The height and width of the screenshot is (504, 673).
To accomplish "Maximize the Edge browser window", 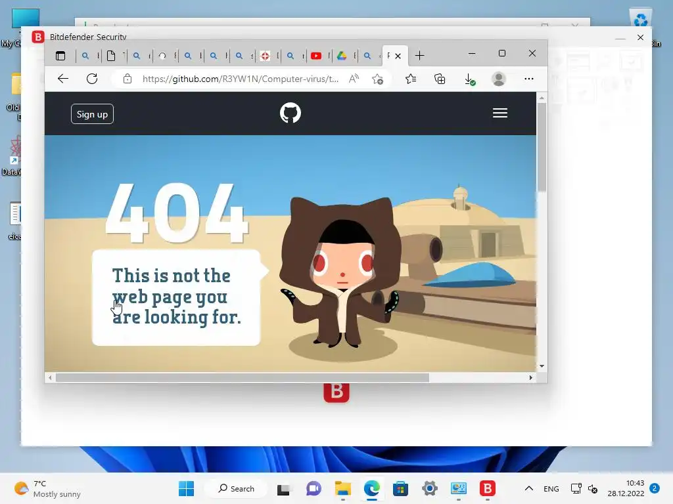I will [502, 53].
